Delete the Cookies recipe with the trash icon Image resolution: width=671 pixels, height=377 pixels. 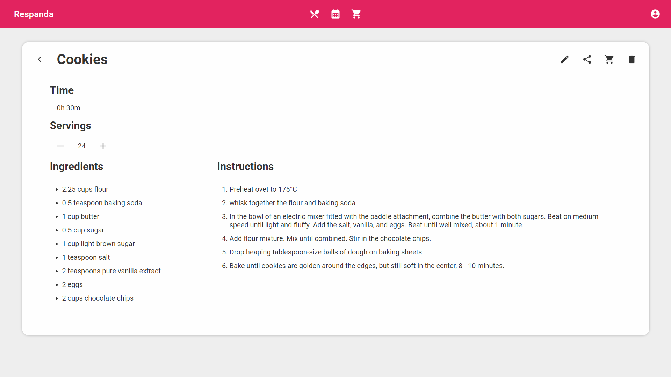tap(632, 59)
